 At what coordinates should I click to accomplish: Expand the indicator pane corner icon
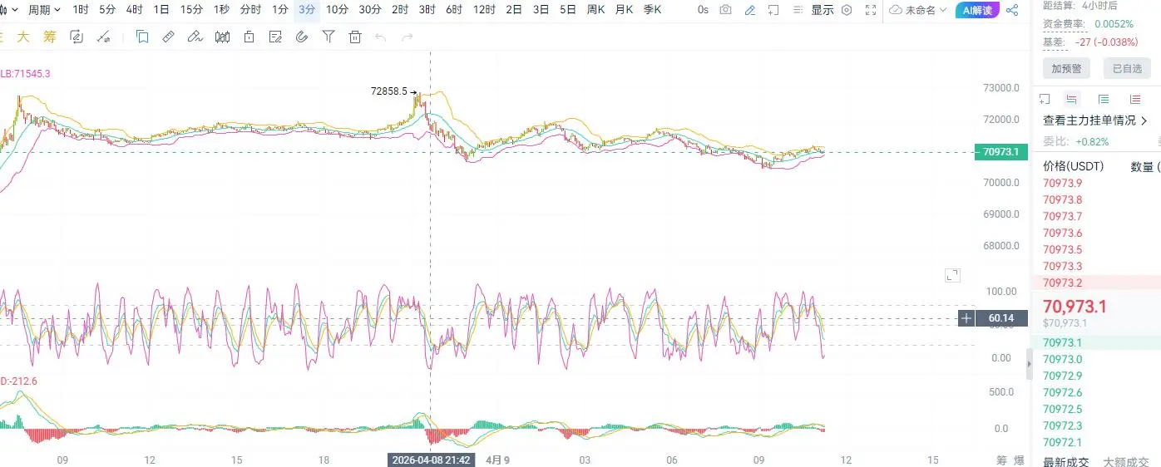[x=952, y=275]
